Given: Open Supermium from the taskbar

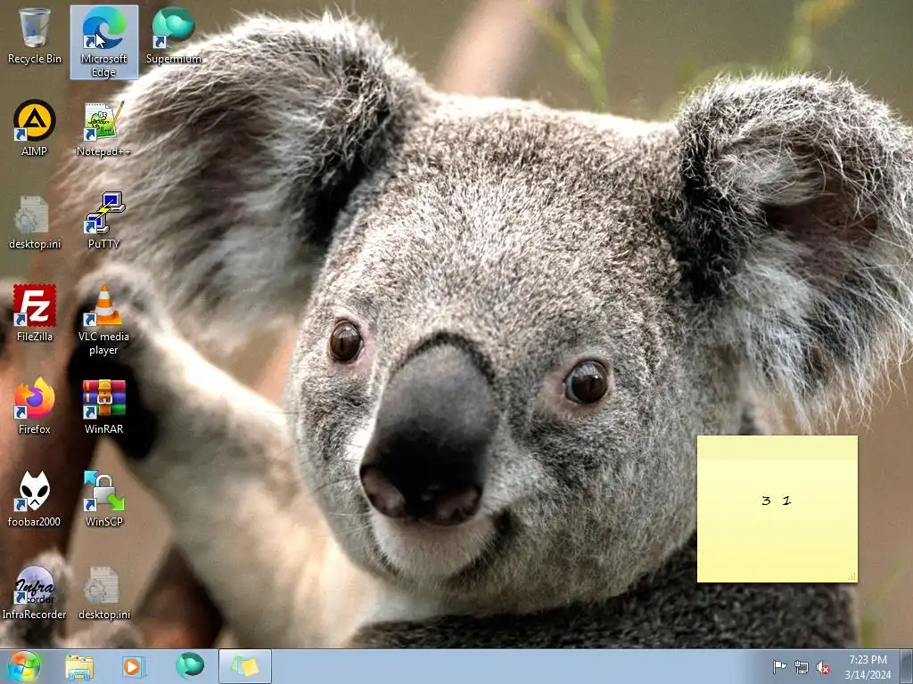Looking at the screenshot, I should [x=189, y=667].
